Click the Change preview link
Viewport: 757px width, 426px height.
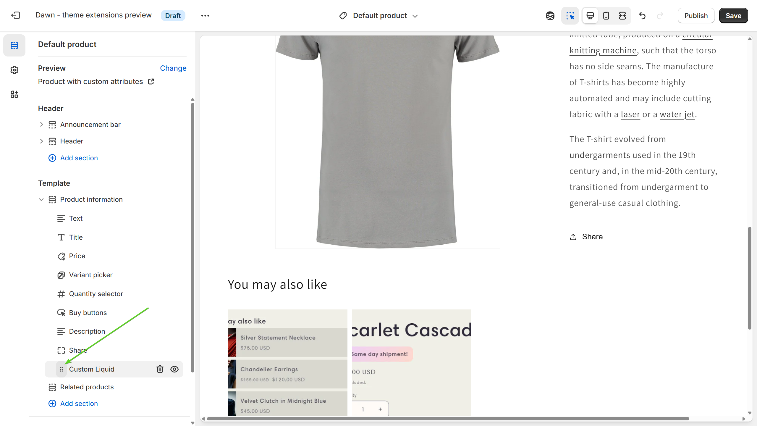(x=173, y=68)
